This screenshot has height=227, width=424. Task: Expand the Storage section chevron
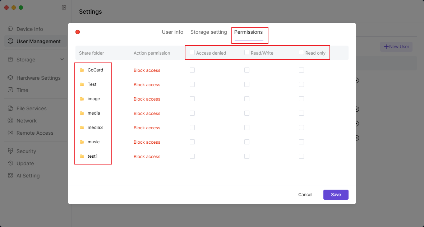point(62,60)
